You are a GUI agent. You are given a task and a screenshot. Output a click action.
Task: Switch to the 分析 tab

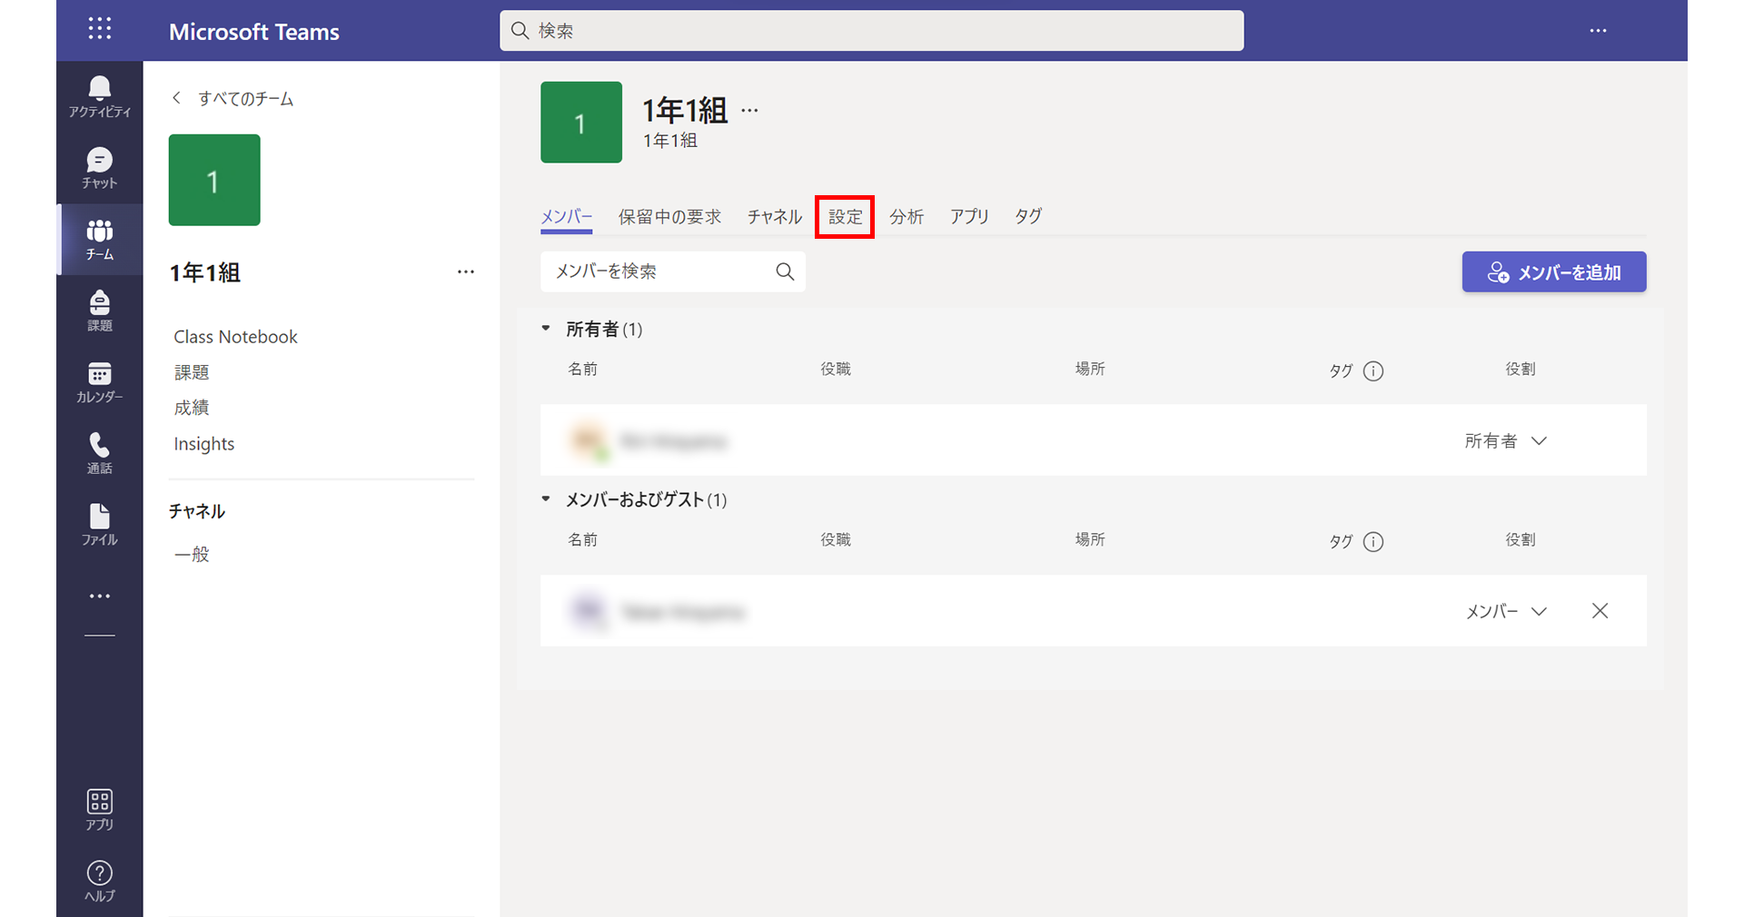pyautogui.click(x=907, y=216)
